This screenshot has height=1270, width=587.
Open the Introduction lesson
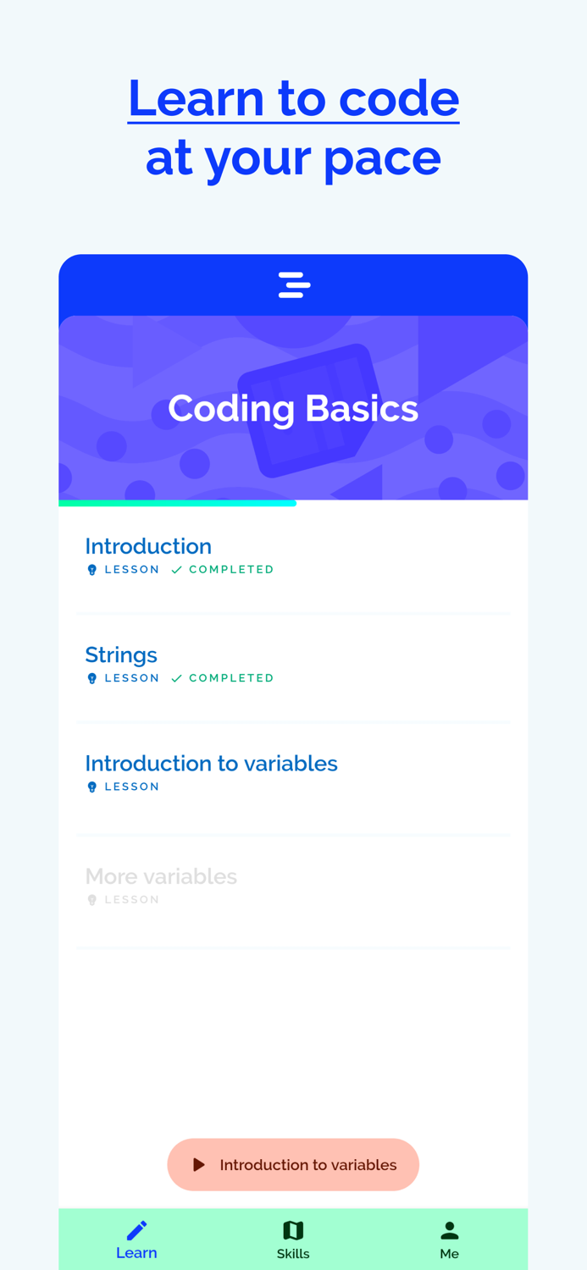click(x=148, y=546)
